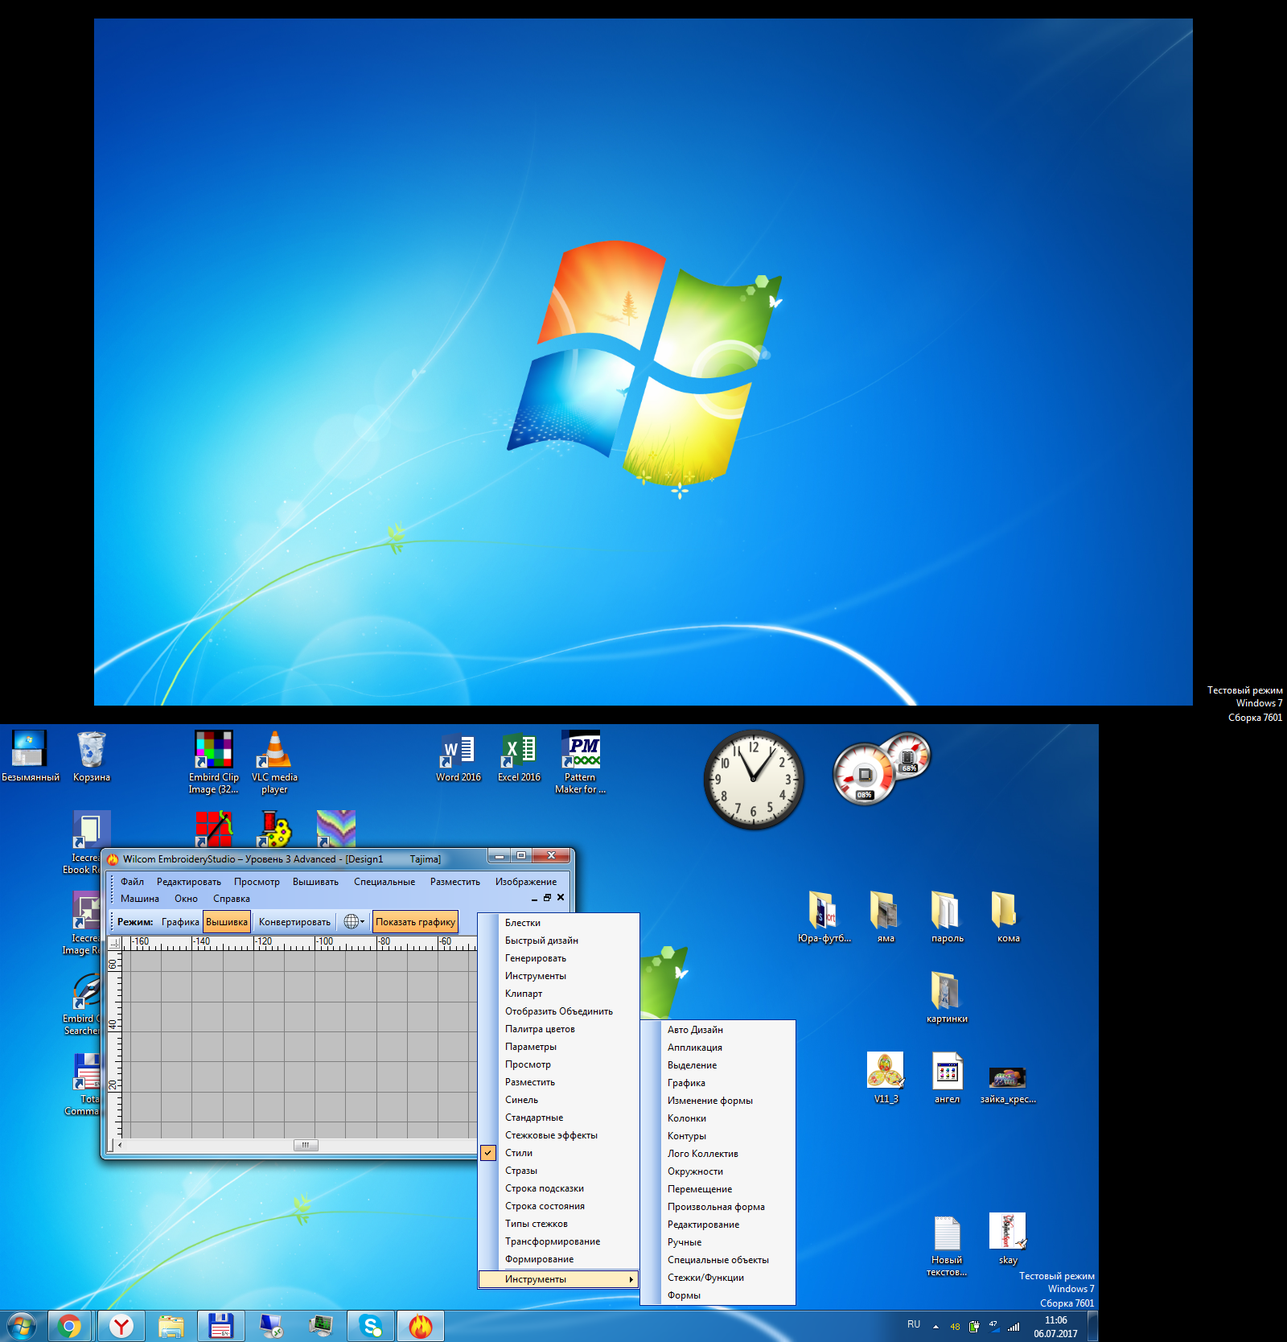Click the Показать графику button
1287x1342 pixels.
(415, 922)
